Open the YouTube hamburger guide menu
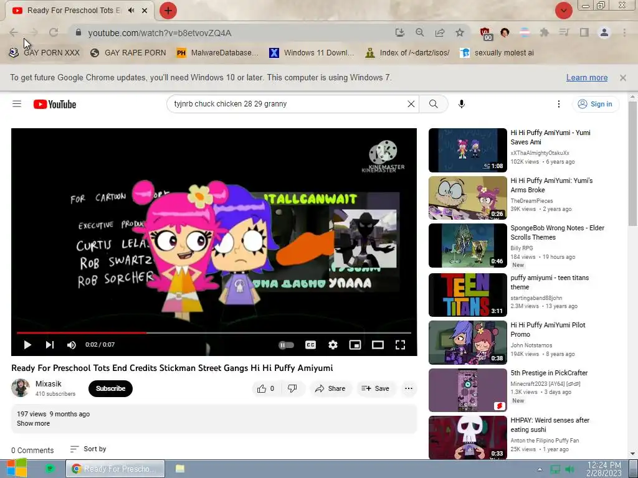 17,104
